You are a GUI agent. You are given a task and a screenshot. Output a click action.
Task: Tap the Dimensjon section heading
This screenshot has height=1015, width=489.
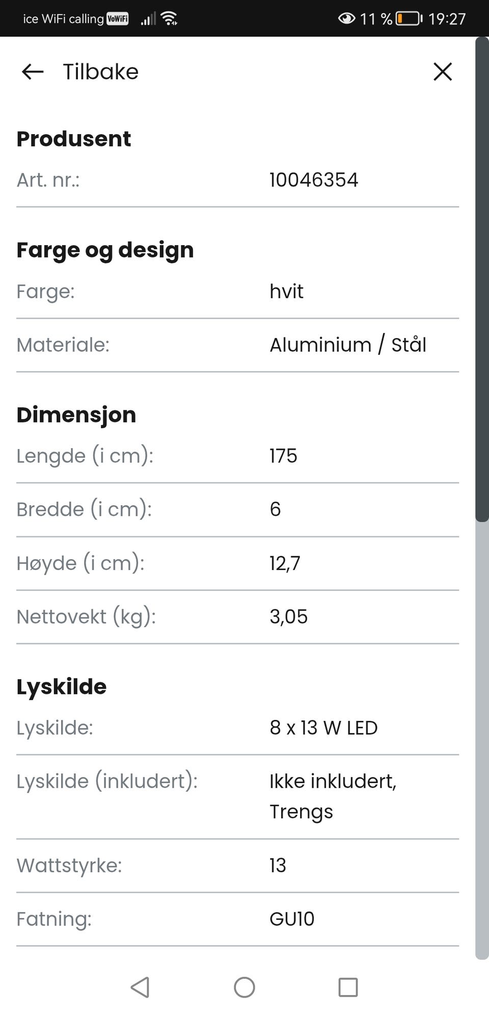coord(76,415)
